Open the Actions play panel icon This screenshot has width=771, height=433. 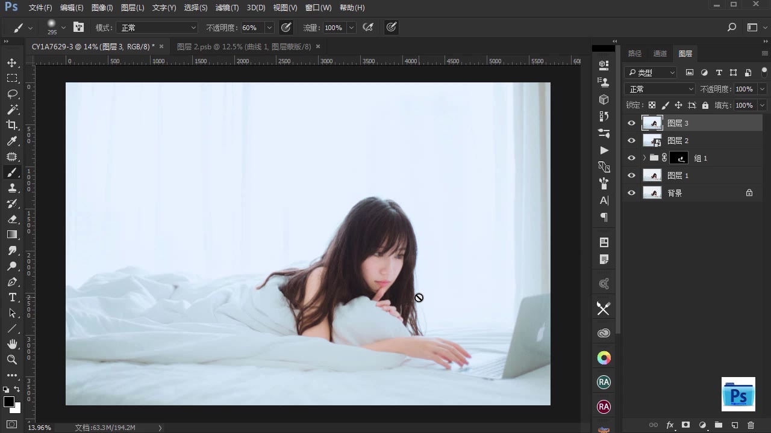(x=604, y=150)
